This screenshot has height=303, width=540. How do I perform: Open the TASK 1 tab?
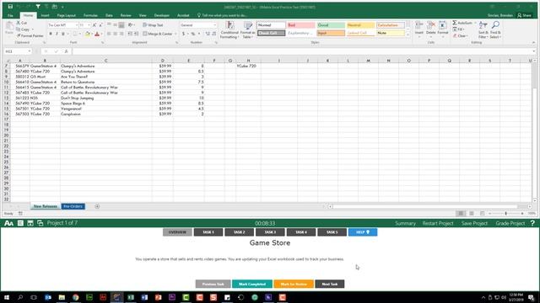(208, 232)
